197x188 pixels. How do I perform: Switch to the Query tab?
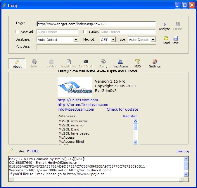coord(103,64)
